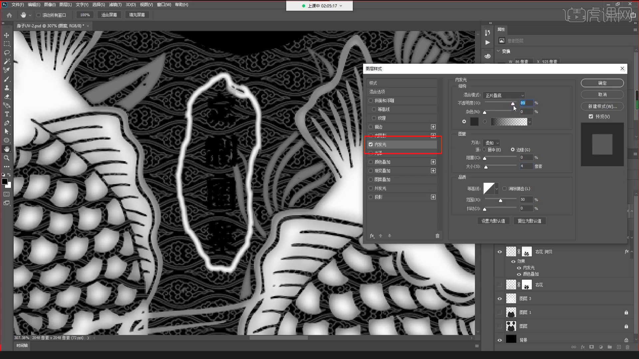This screenshot has width=639, height=359.
Task: Hide the 右花 拷贝 layer
Action: pos(500,252)
